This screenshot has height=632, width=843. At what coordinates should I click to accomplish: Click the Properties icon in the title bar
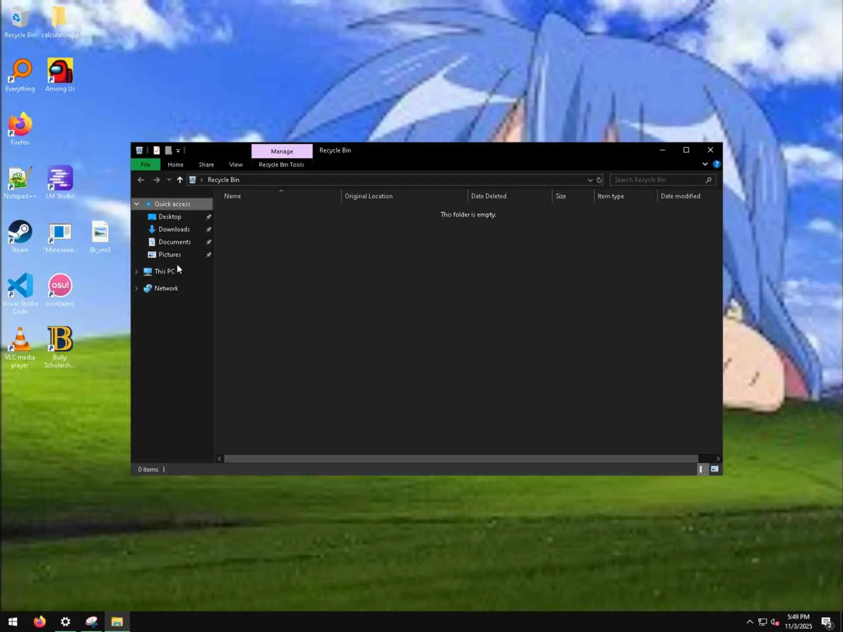click(156, 151)
